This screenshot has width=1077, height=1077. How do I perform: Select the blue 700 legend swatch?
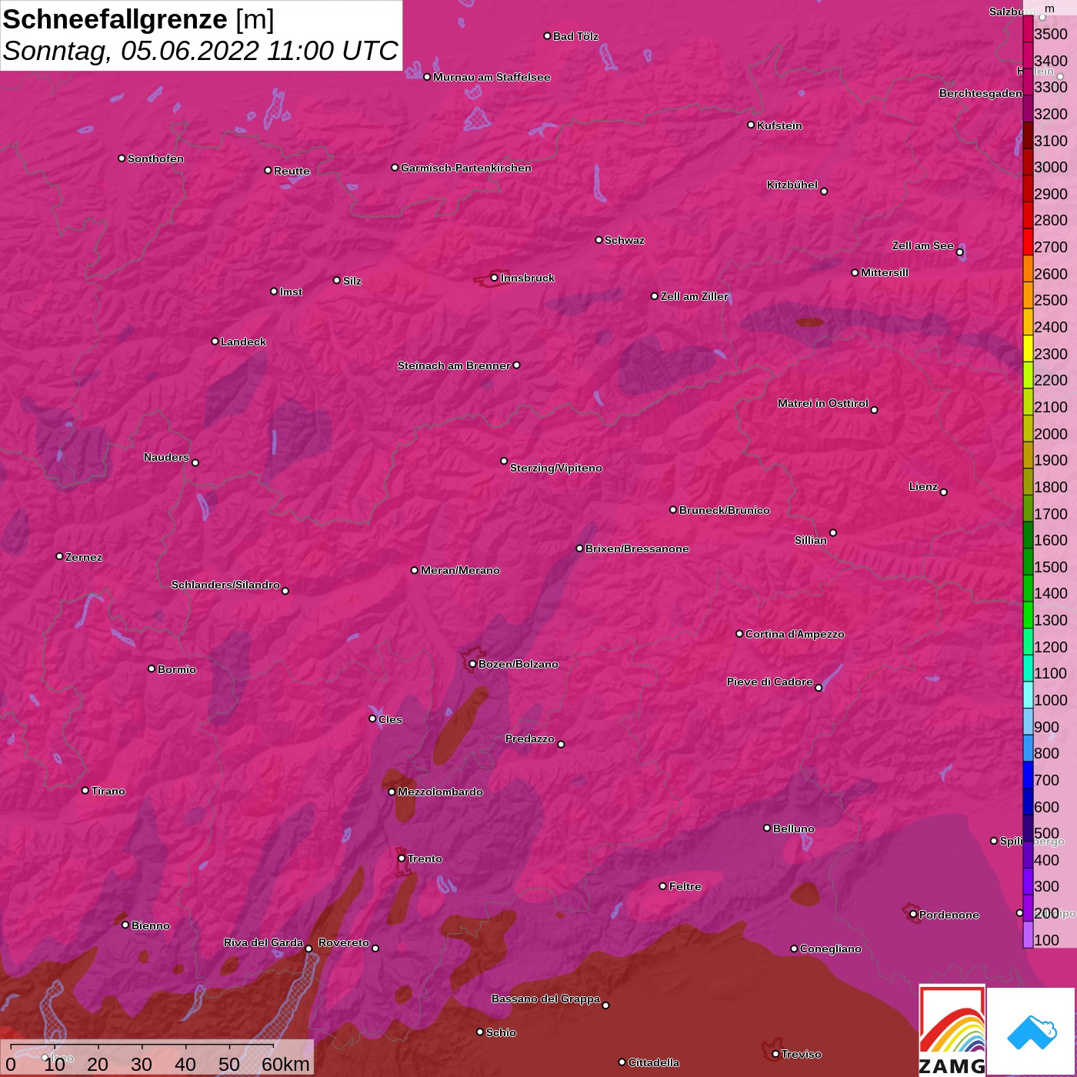click(1028, 774)
